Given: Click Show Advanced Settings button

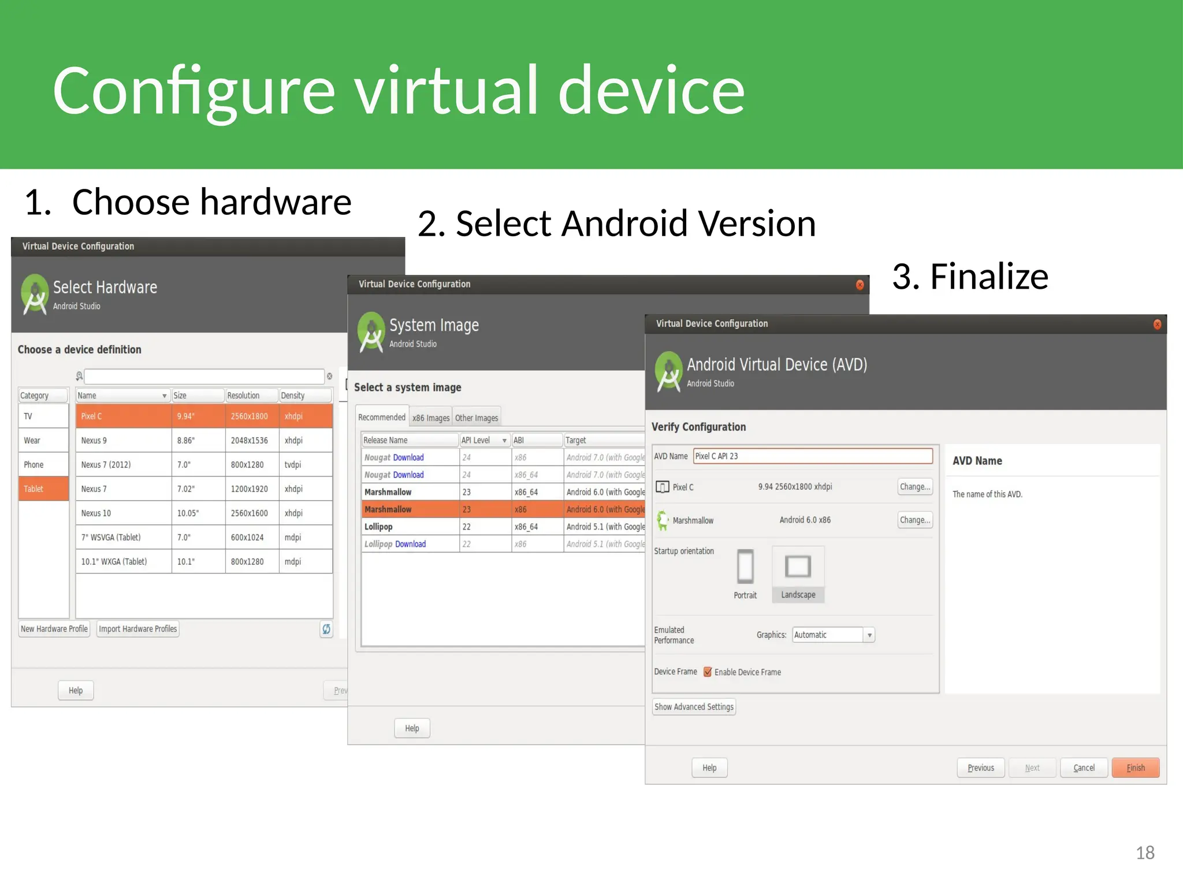Looking at the screenshot, I should [x=694, y=707].
